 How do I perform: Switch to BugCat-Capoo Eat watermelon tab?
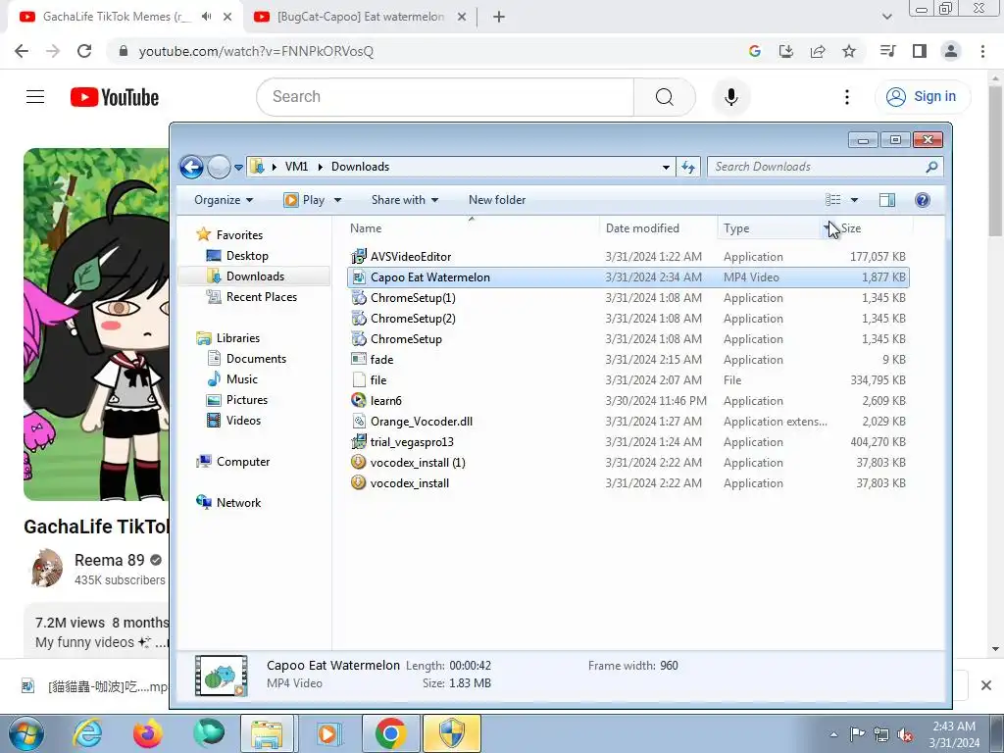pos(361,17)
